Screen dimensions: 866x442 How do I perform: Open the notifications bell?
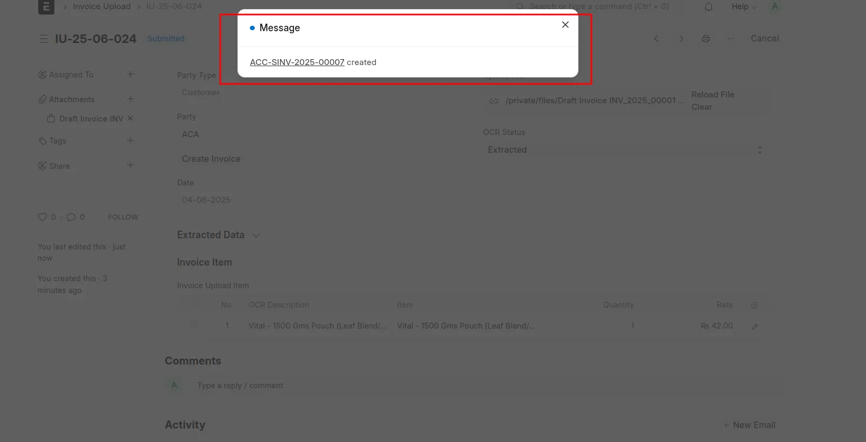(x=709, y=6)
